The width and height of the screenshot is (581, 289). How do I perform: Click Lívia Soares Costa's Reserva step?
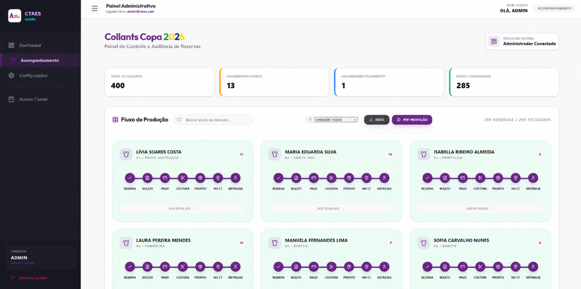[x=130, y=178]
